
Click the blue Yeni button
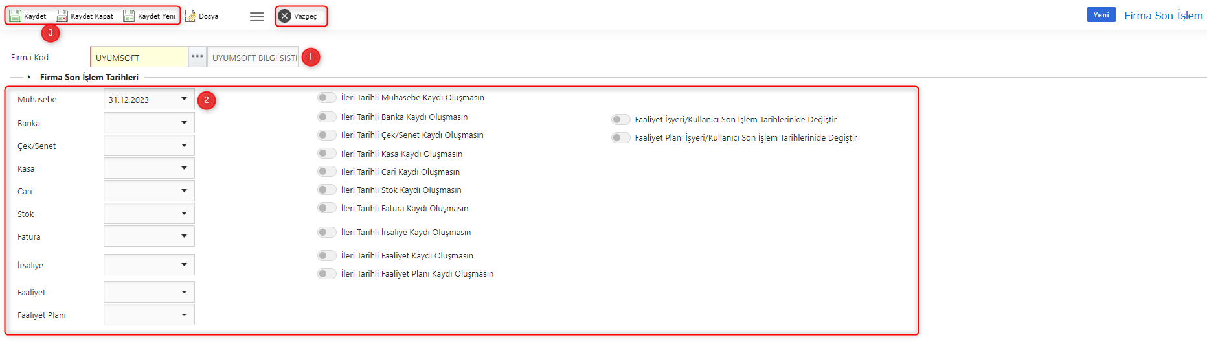1101,15
